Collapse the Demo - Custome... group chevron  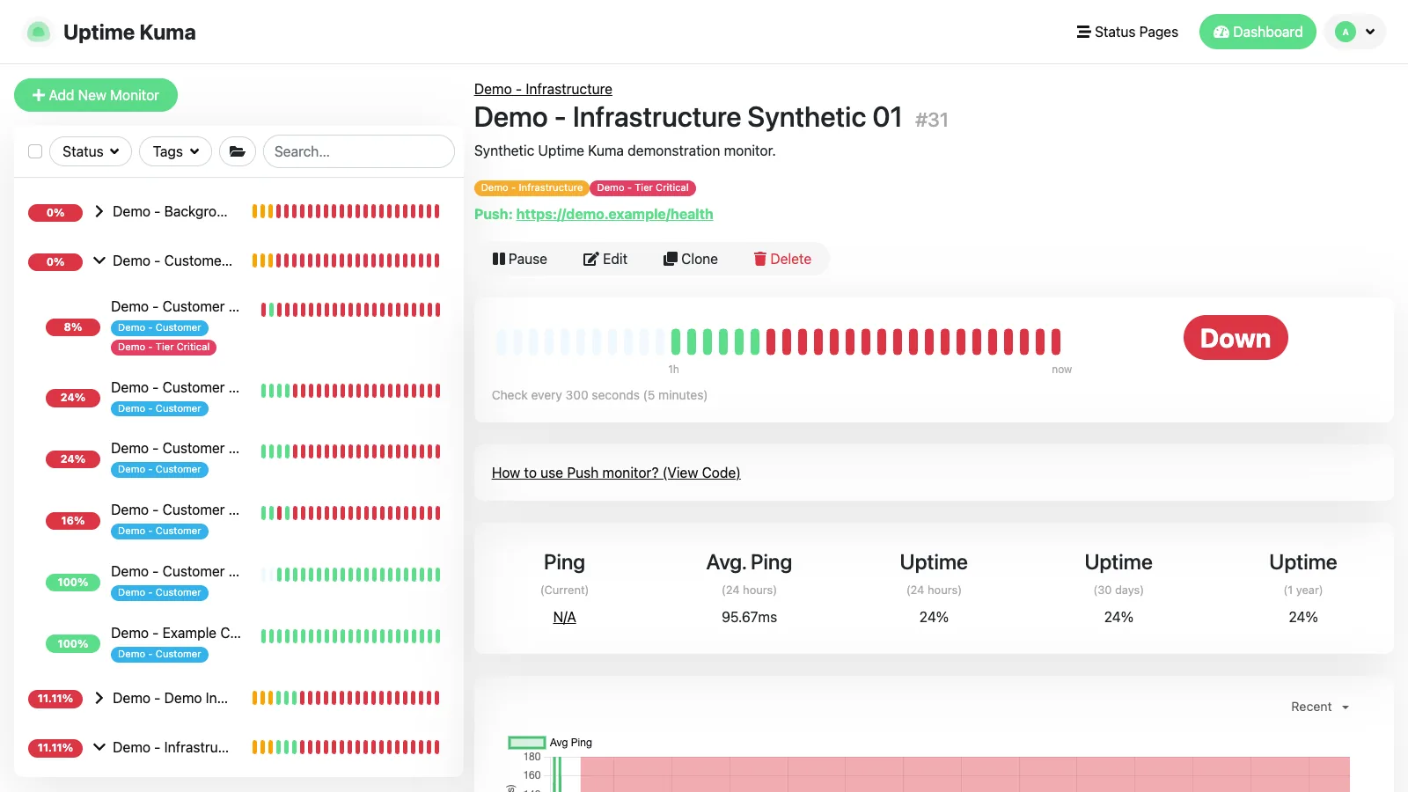pos(99,260)
